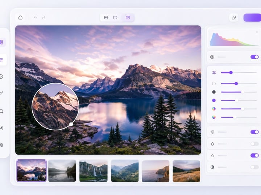Click the purple sliders icon in the adjustments panel
Screen dimensions: 261x195
coord(214,73)
